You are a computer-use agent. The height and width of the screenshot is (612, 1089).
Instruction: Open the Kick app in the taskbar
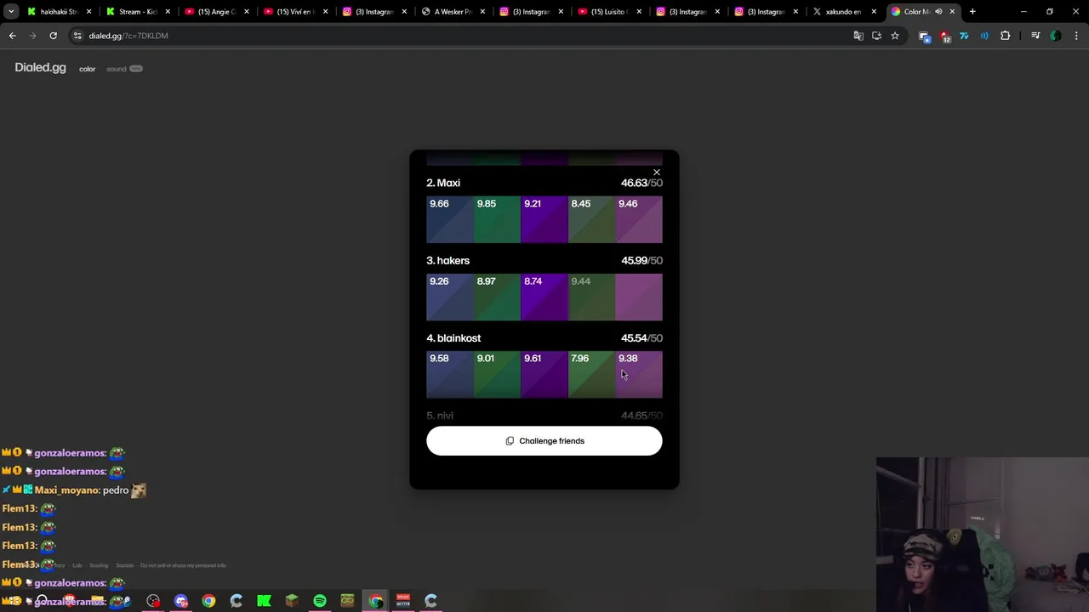(264, 601)
